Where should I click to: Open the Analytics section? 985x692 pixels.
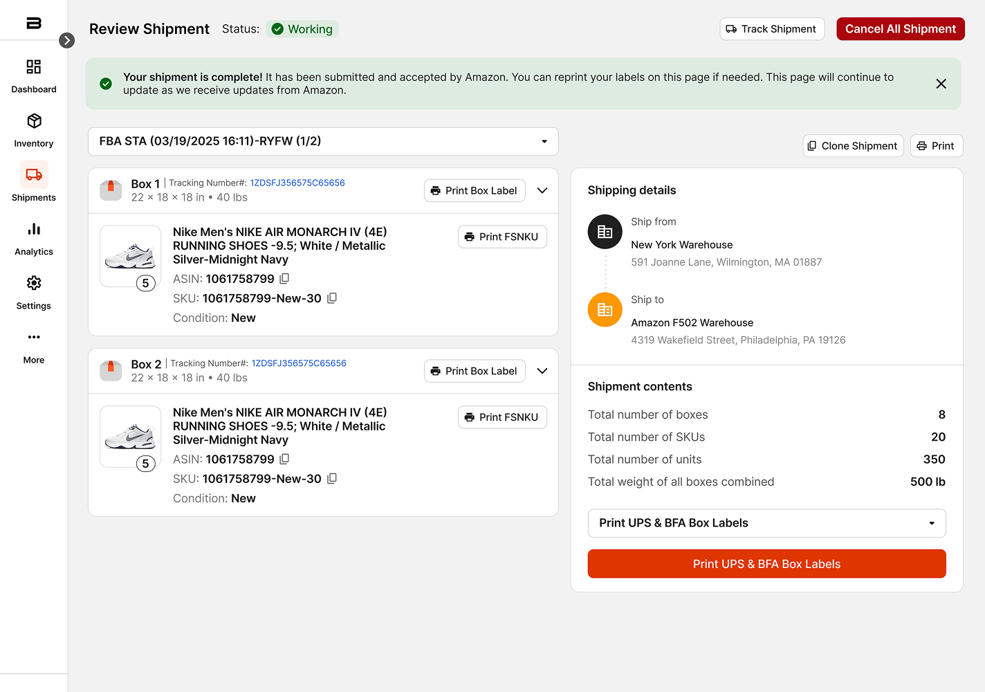34,239
